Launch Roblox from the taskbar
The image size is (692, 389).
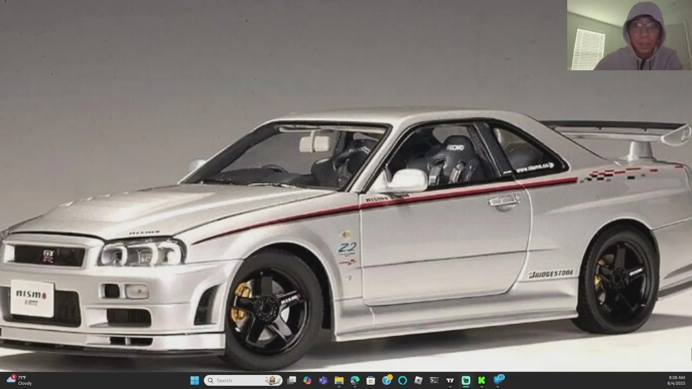coord(418,380)
